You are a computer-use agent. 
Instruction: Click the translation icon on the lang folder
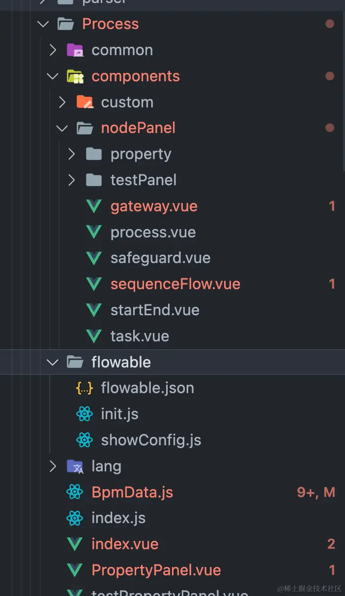point(75,466)
